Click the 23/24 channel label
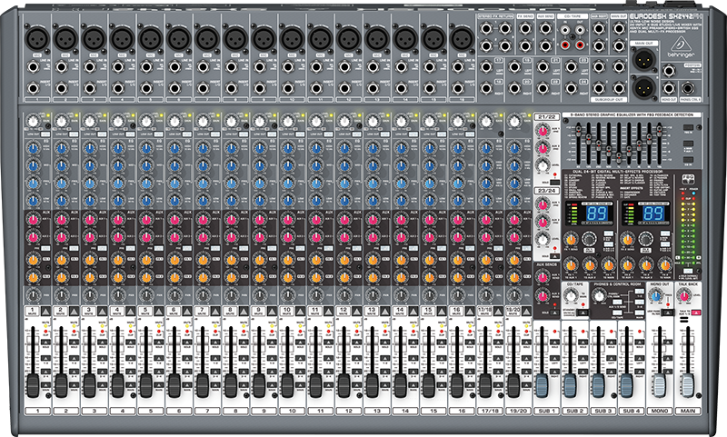 click(x=545, y=190)
